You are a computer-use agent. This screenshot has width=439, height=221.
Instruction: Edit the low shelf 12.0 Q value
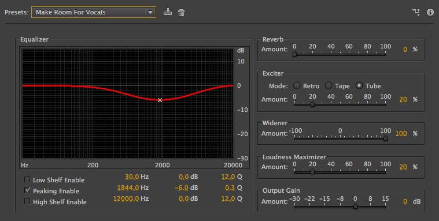(x=228, y=177)
